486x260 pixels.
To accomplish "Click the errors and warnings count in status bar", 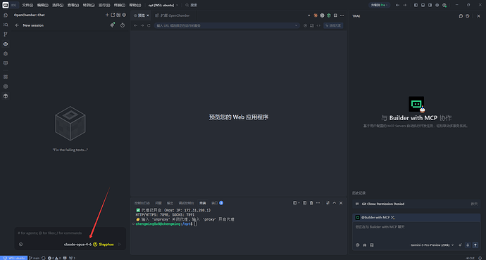I will [54, 258].
